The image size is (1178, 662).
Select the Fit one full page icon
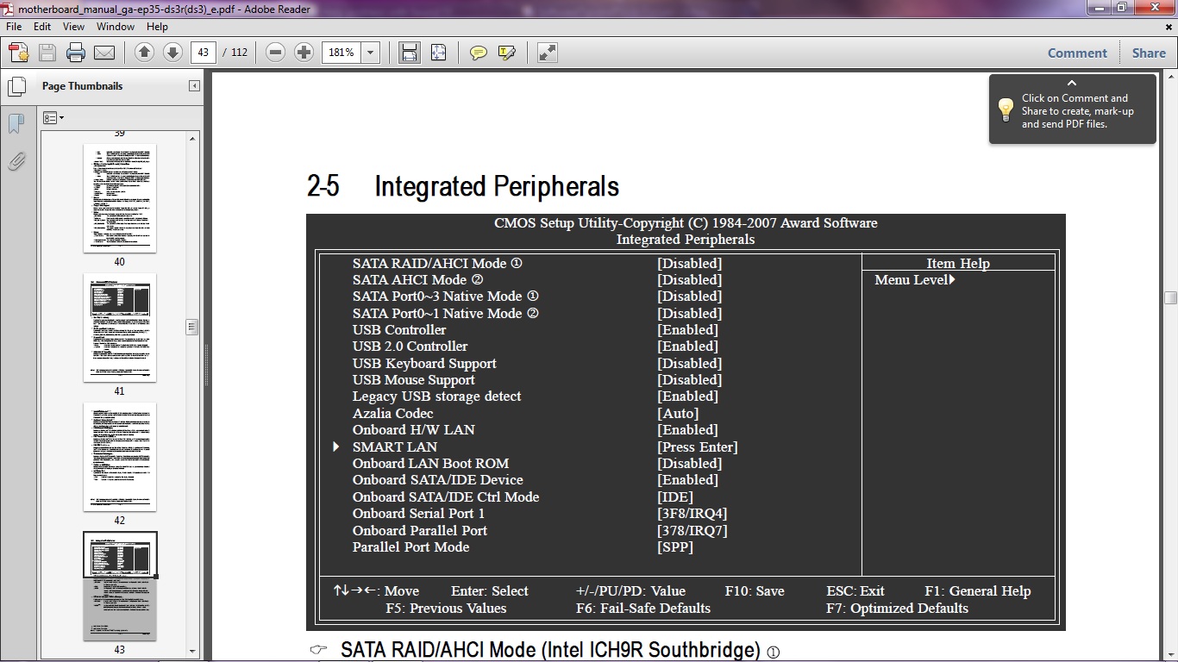tap(438, 53)
